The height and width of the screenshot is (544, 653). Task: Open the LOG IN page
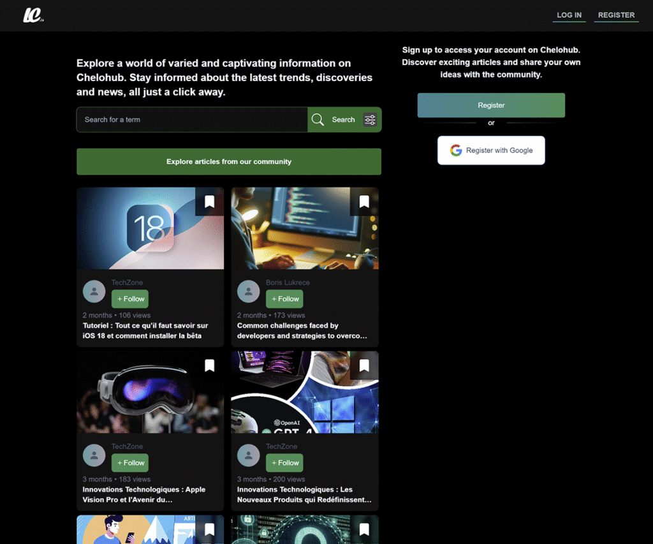click(x=569, y=15)
